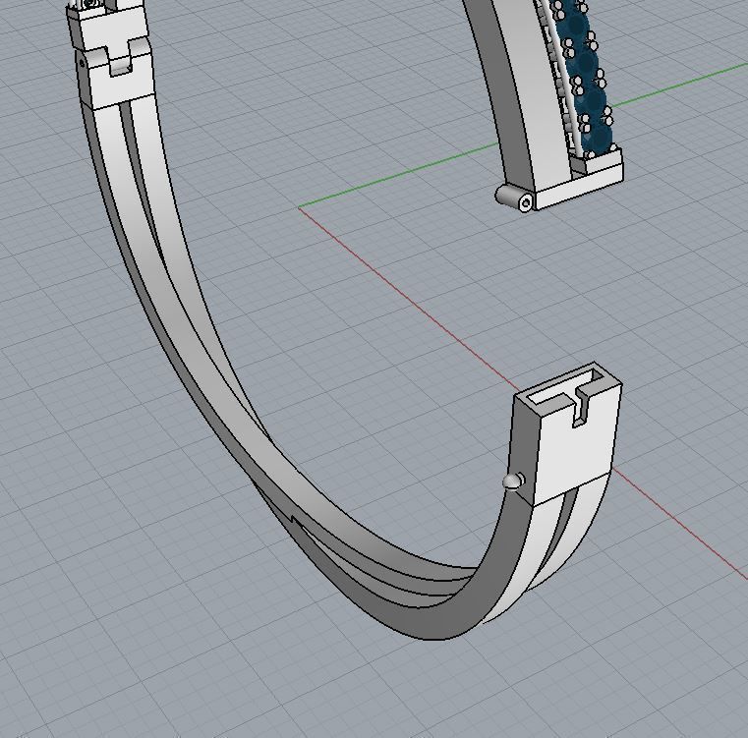Click the small round pin beside clasp box
748x738 pixels.
point(512,481)
